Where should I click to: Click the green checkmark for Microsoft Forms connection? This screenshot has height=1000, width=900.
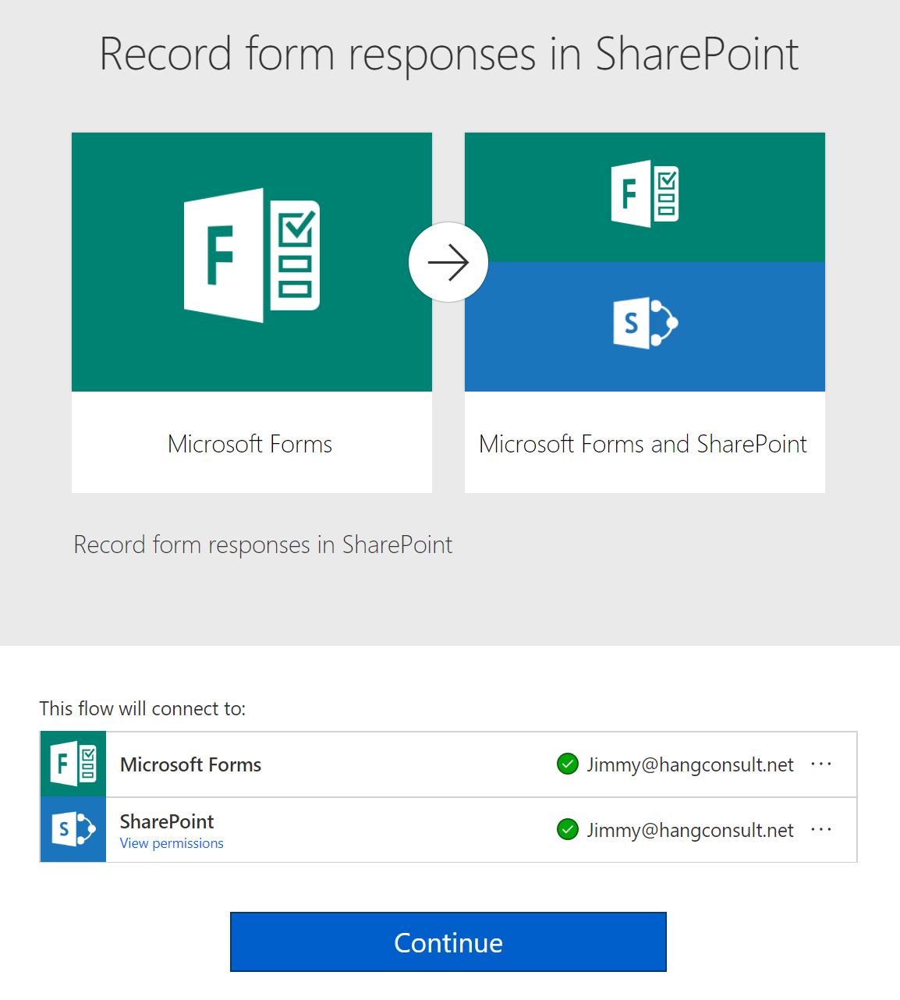pyautogui.click(x=568, y=764)
